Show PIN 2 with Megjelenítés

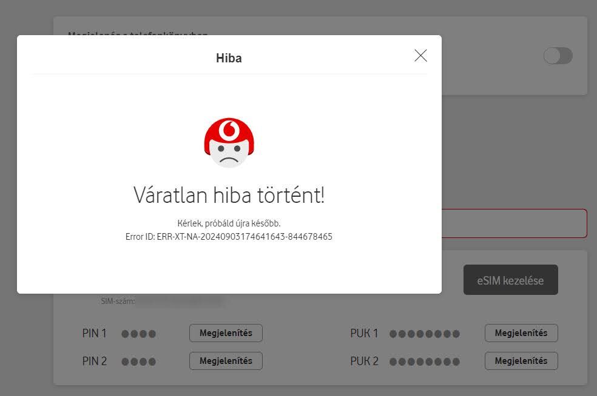pyautogui.click(x=226, y=361)
